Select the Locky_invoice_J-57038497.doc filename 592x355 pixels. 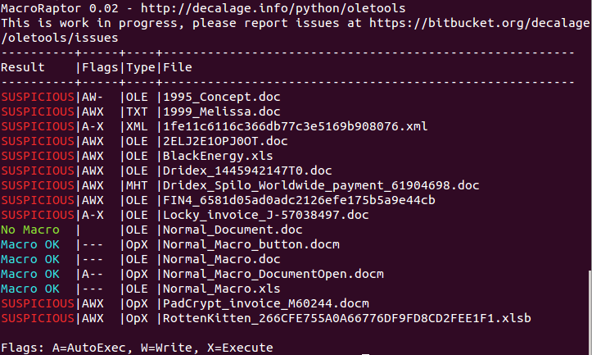point(266,215)
